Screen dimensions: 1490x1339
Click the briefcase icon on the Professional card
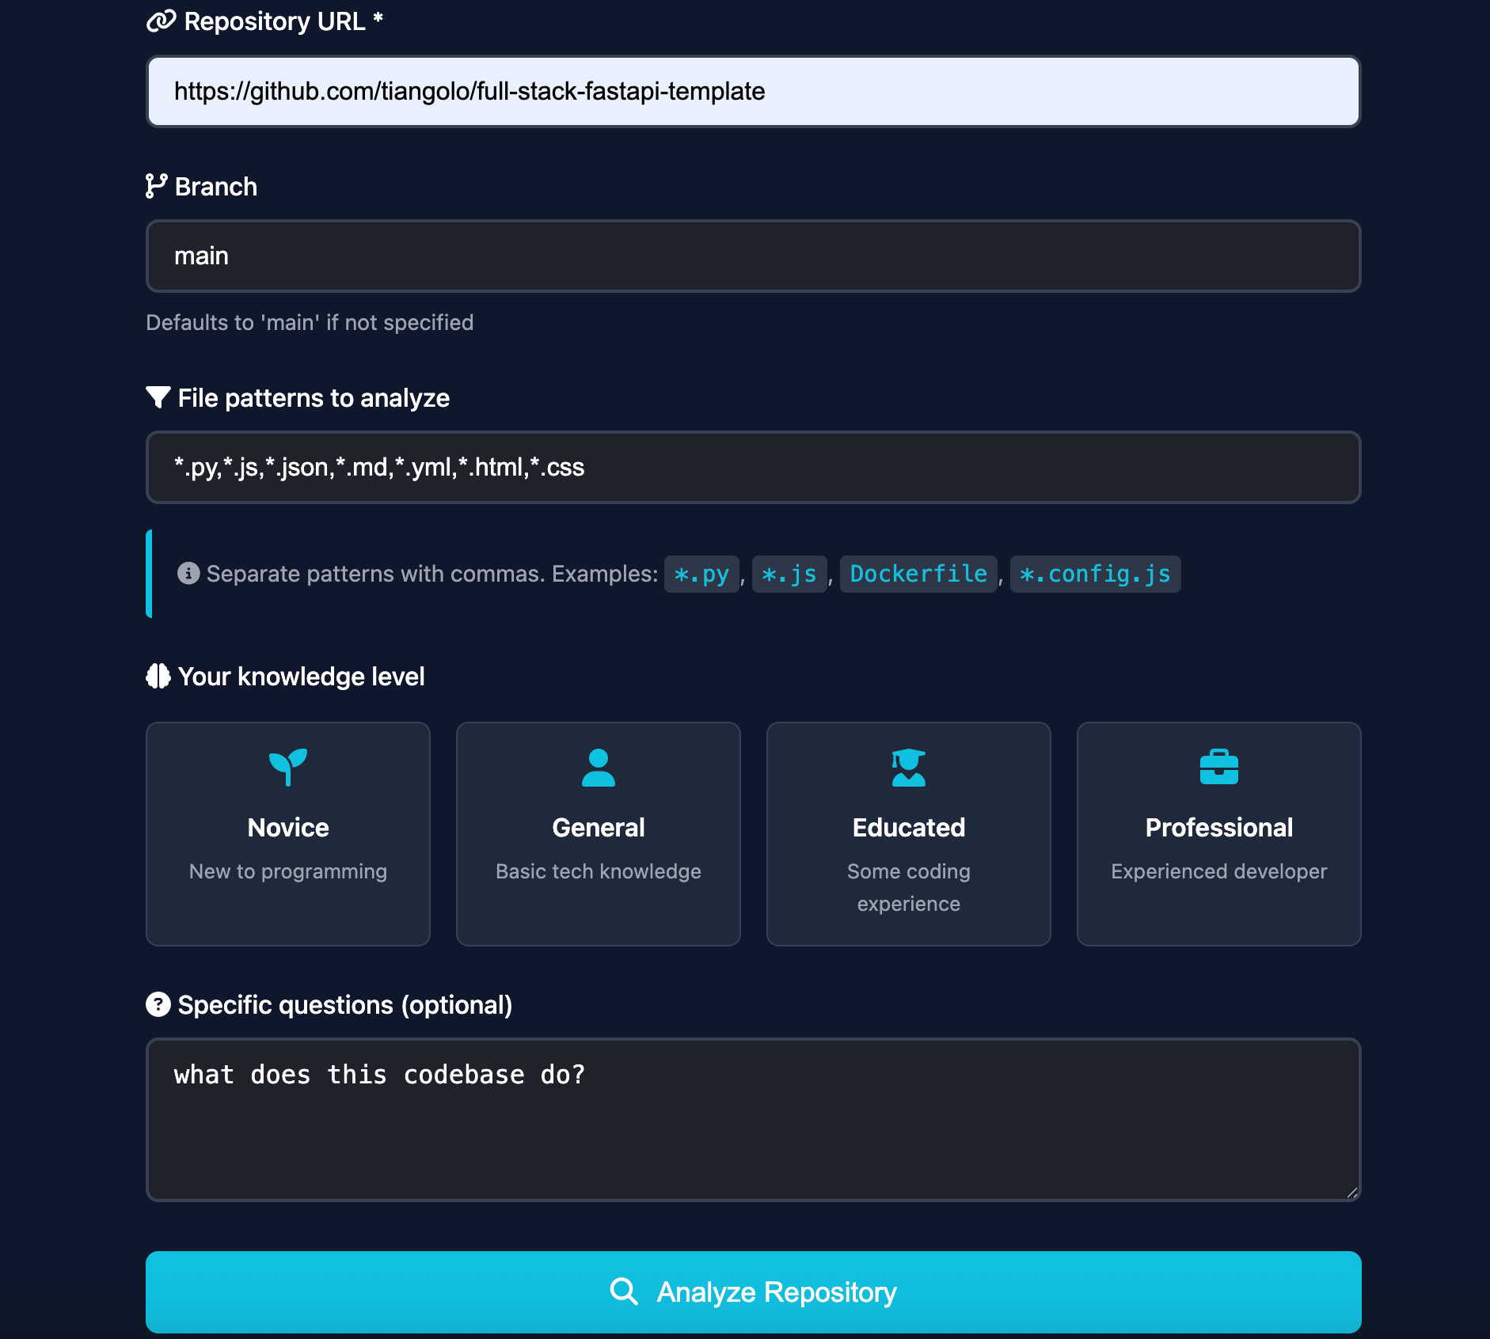(1218, 767)
